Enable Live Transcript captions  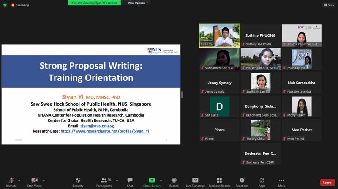(x=195, y=181)
